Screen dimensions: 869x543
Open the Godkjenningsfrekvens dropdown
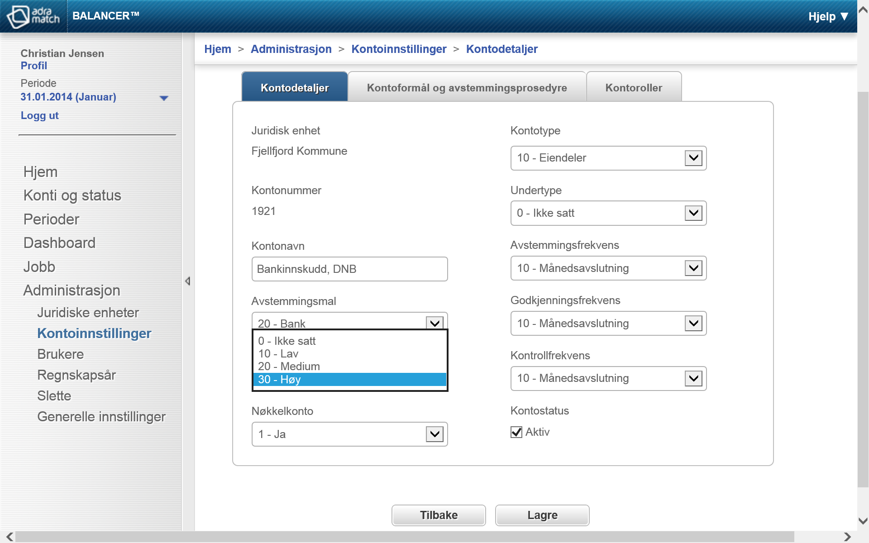point(608,324)
